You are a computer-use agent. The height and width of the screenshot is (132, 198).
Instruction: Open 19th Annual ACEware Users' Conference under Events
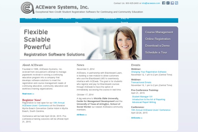pyautogui.click(x=151, y=110)
